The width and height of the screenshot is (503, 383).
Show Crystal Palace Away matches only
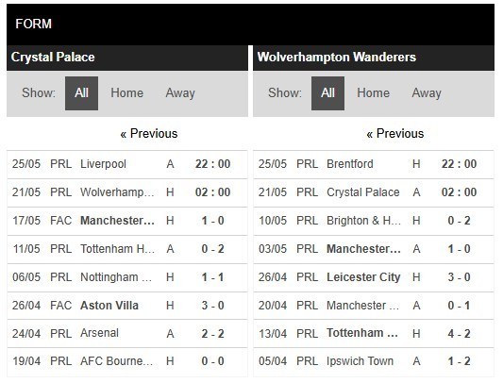[180, 93]
